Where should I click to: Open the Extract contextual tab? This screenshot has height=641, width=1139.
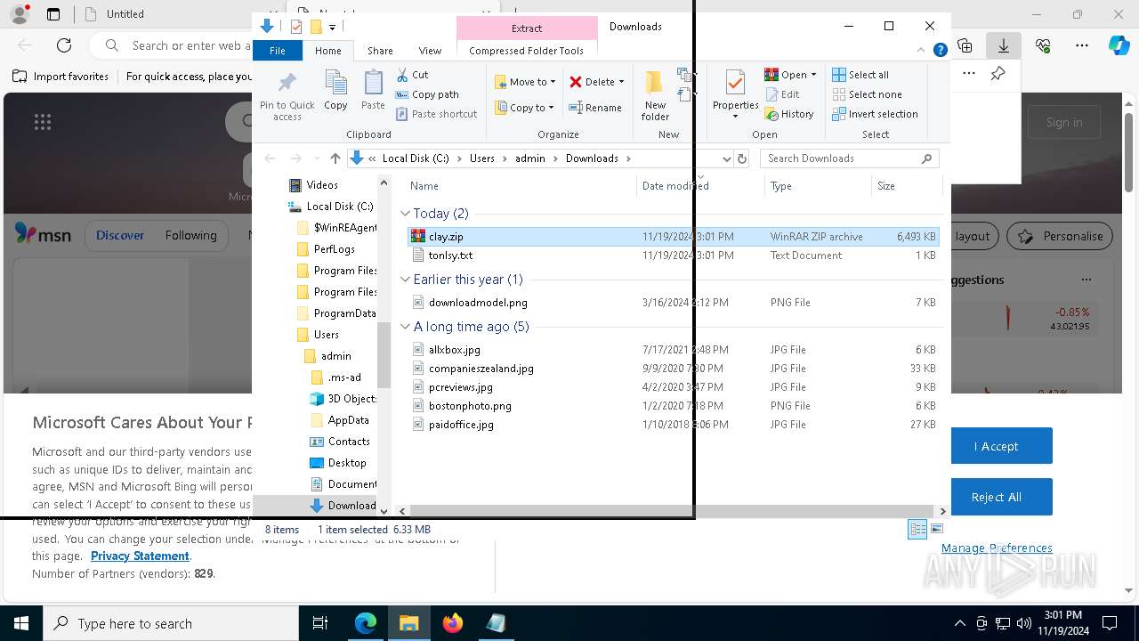(527, 28)
